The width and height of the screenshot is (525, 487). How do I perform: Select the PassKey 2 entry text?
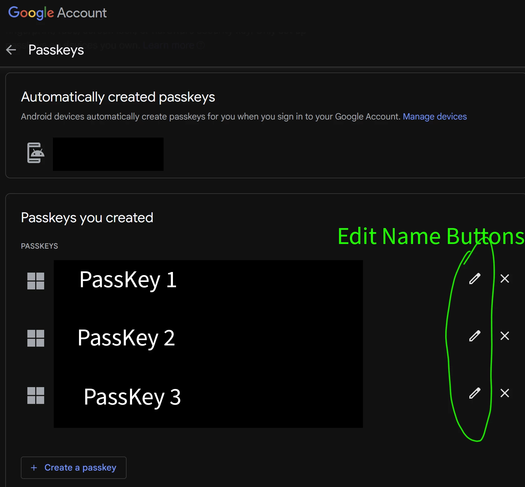pyautogui.click(x=126, y=338)
